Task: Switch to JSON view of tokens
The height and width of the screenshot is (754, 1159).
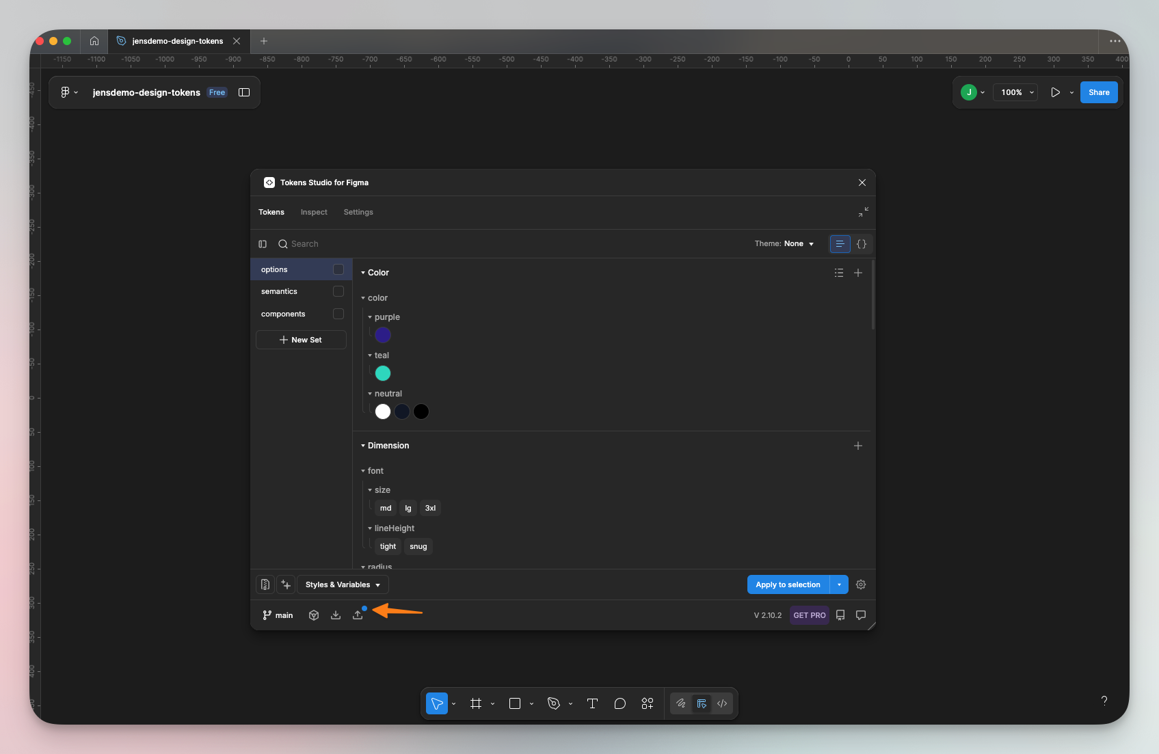Action: click(x=862, y=244)
